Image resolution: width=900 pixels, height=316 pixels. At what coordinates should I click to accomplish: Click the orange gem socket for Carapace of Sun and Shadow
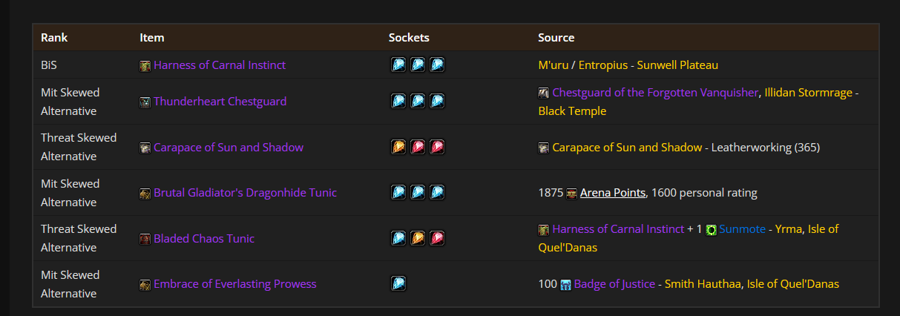398,147
